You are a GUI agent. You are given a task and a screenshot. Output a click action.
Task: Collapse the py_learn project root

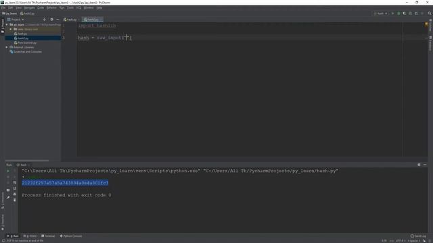click(x=7, y=24)
